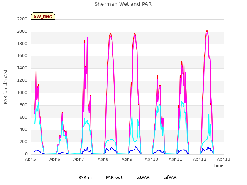Click the 2000 y-axis tick label
The image size is (247, 185).
tap(22, 32)
